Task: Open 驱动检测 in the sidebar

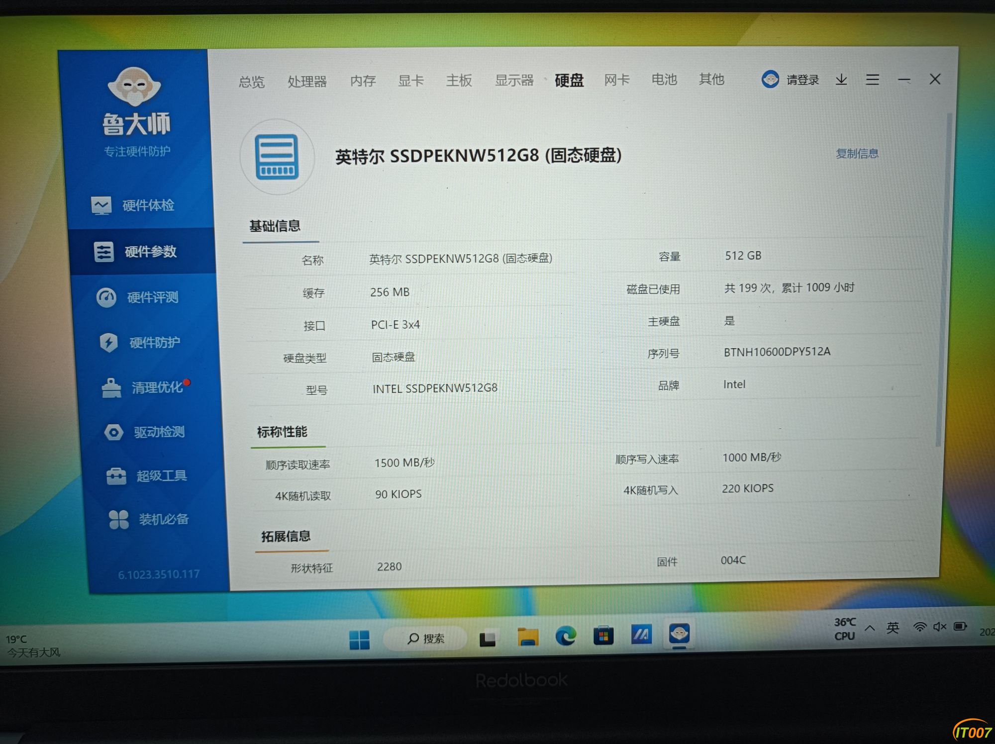Action: pyautogui.click(x=144, y=432)
